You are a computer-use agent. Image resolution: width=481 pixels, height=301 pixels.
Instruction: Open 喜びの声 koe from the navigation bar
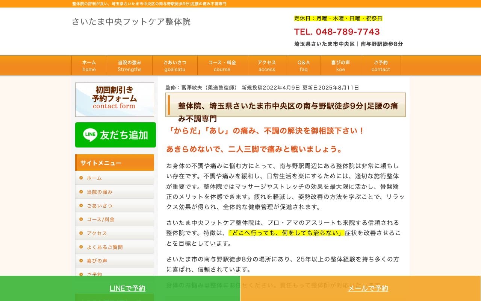[340, 65]
